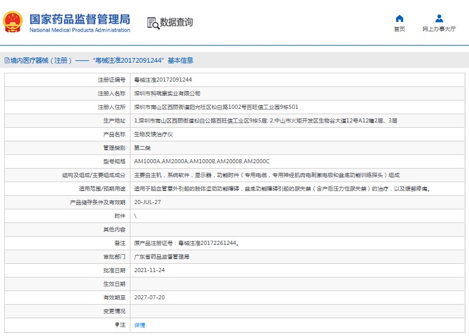
Task: Click the 注册人住所 row label
Action: click(x=111, y=107)
